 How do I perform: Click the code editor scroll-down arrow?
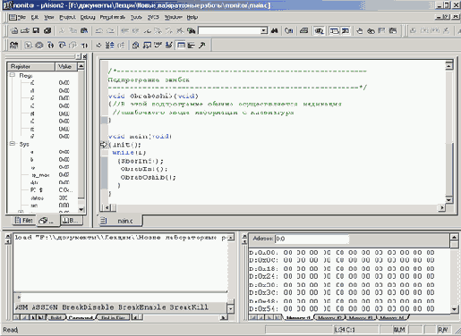coord(449,199)
